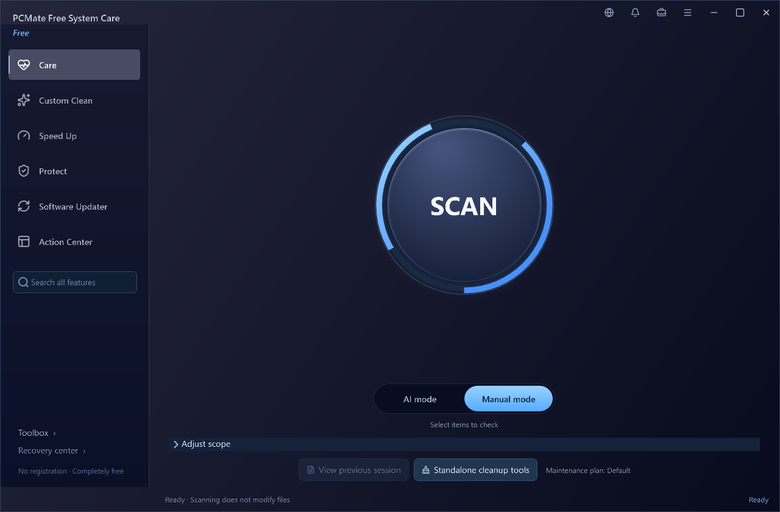Click Maintenance plan: Default label
The image size is (780, 512).
[588, 471]
